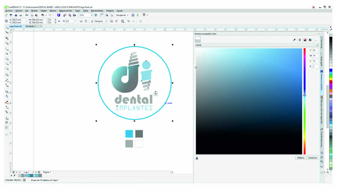Screen dimensions: 337x190
Task: Cut selection with the scissors icon
Action: click(27, 15)
